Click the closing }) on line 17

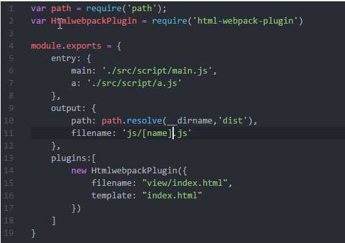coord(76,208)
